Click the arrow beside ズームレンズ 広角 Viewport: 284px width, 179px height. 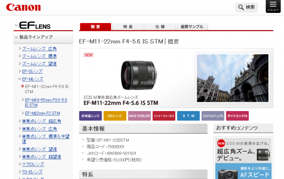tap(20, 48)
